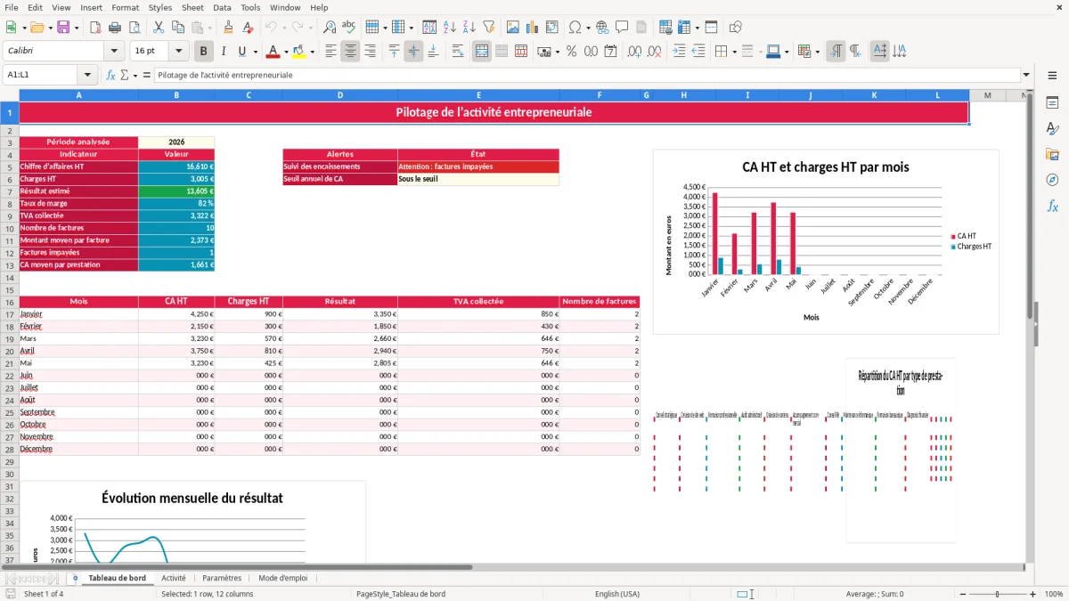
Task: Open the Borders dropdown arrow
Action: click(734, 52)
